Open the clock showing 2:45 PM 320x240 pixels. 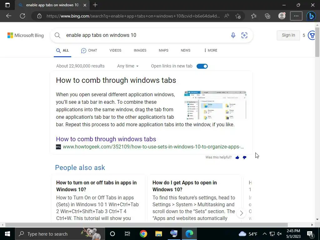coord(293,234)
